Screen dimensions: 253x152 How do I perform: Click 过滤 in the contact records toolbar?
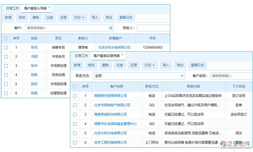tap(119, 65)
